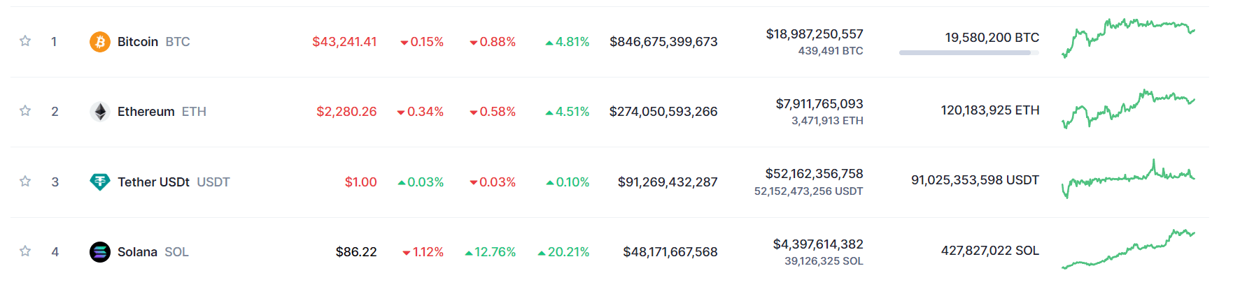The height and width of the screenshot is (287, 1254).
Task: Open the Tether USDt coin link
Action: coord(174,182)
